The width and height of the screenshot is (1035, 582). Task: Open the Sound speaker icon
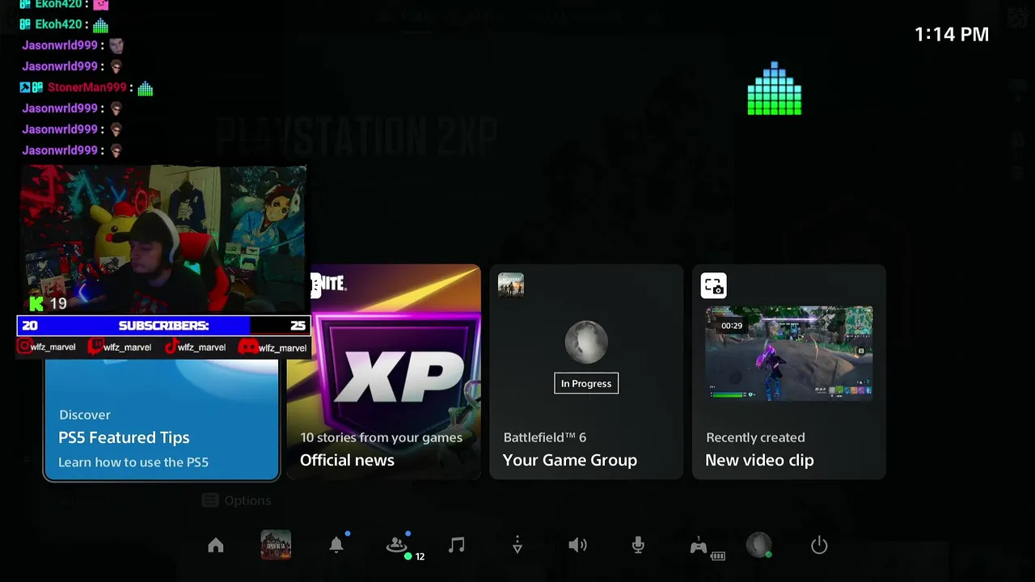point(577,546)
